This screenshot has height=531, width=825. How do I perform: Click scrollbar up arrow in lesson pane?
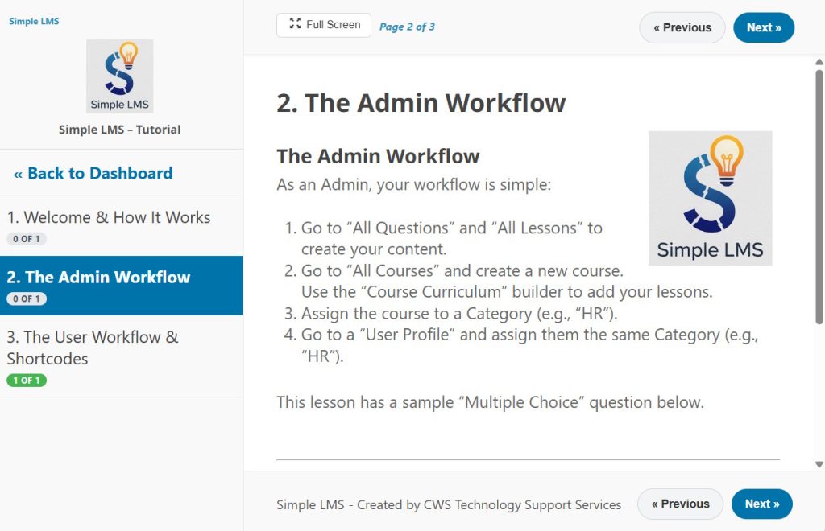click(819, 62)
